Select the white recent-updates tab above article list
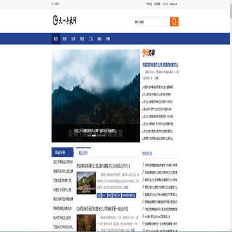 pyautogui.click(x=83, y=153)
